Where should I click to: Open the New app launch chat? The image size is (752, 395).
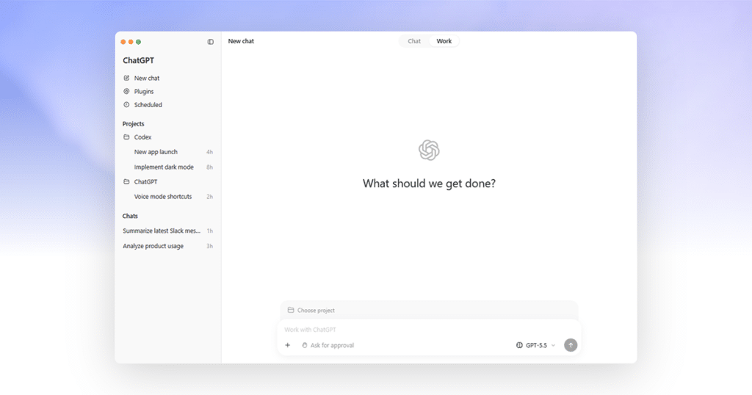click(156, 152)
